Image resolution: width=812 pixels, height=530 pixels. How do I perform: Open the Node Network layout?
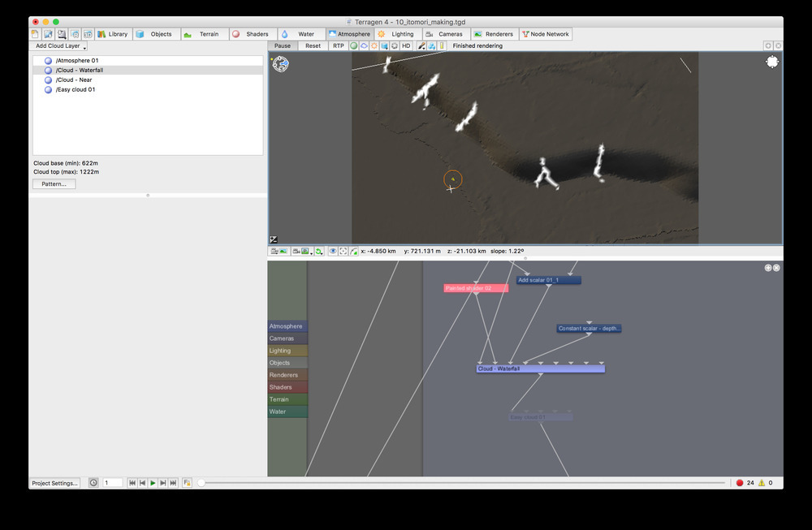(x=546, y=34)
